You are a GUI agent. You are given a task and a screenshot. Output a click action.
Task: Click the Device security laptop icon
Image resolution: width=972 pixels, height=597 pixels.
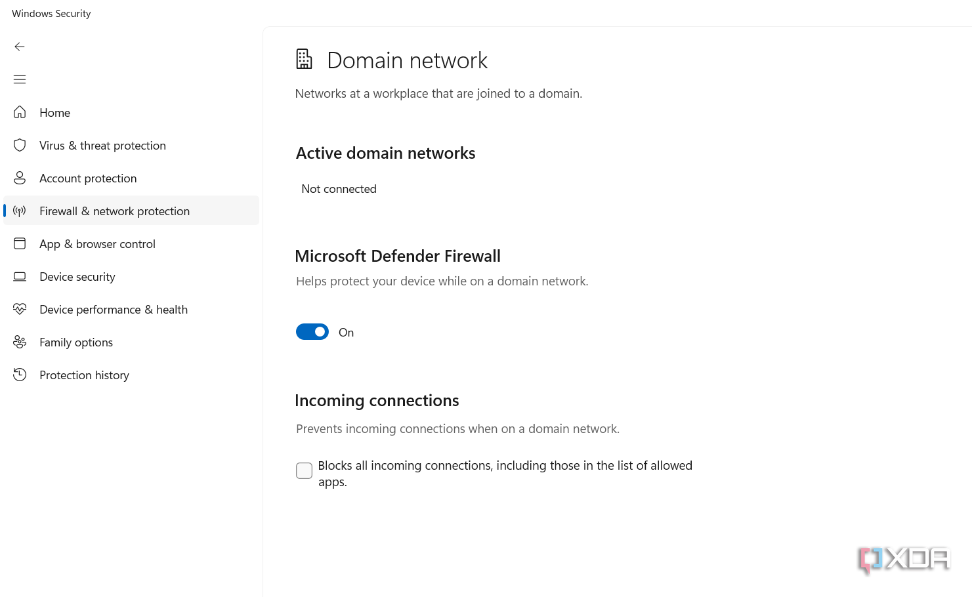click(x=20, y=276)
